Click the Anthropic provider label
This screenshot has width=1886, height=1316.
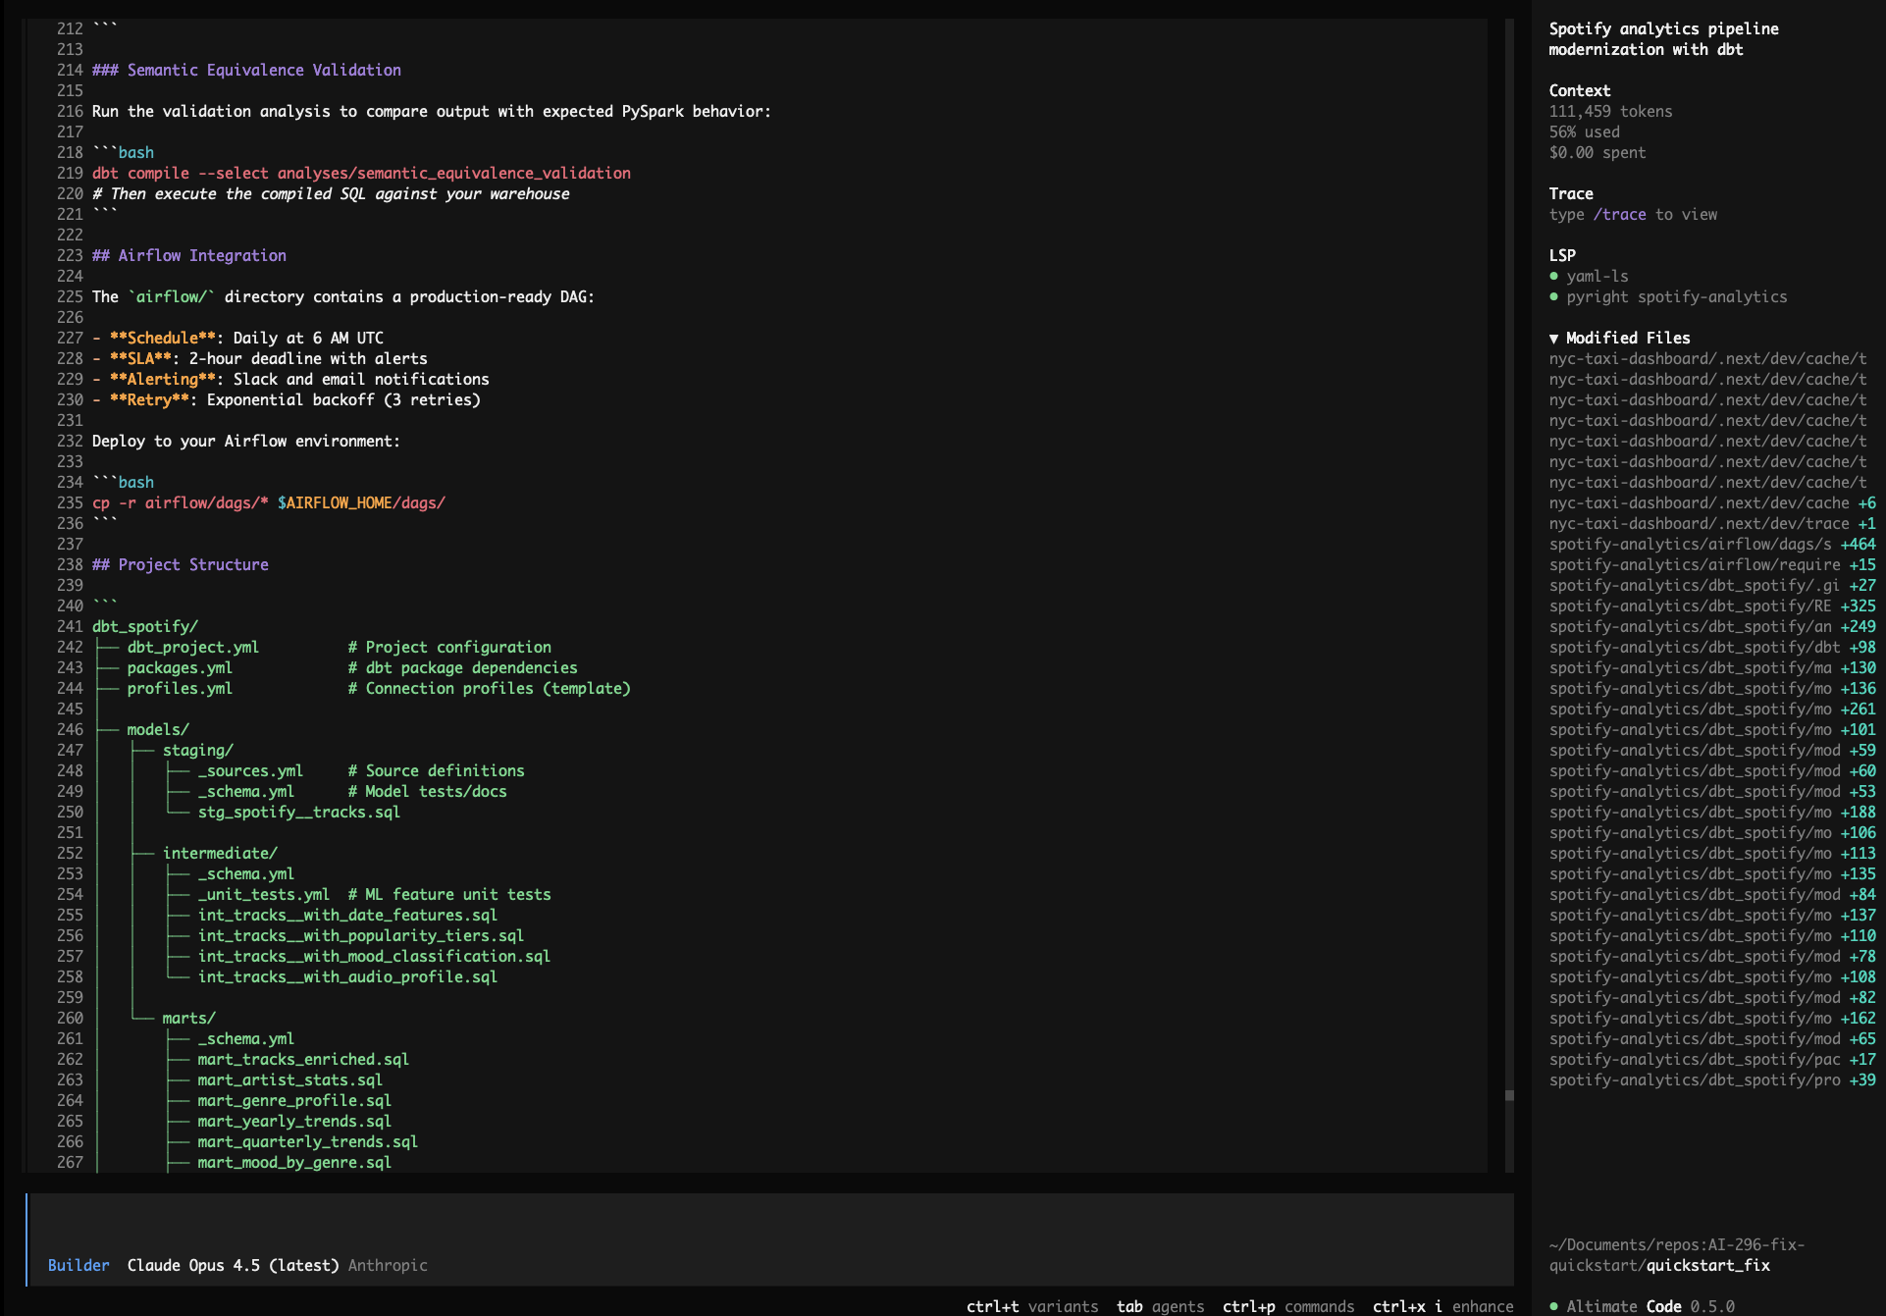[x=388, y=1265]
